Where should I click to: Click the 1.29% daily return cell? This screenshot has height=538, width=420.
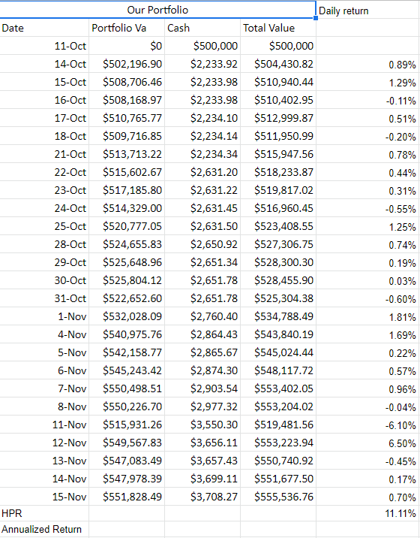[368, 83]
